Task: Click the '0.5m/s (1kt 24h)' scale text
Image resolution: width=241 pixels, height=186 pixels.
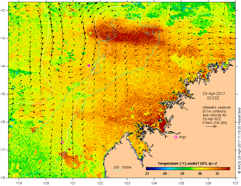Action: [x=215, y=123]
